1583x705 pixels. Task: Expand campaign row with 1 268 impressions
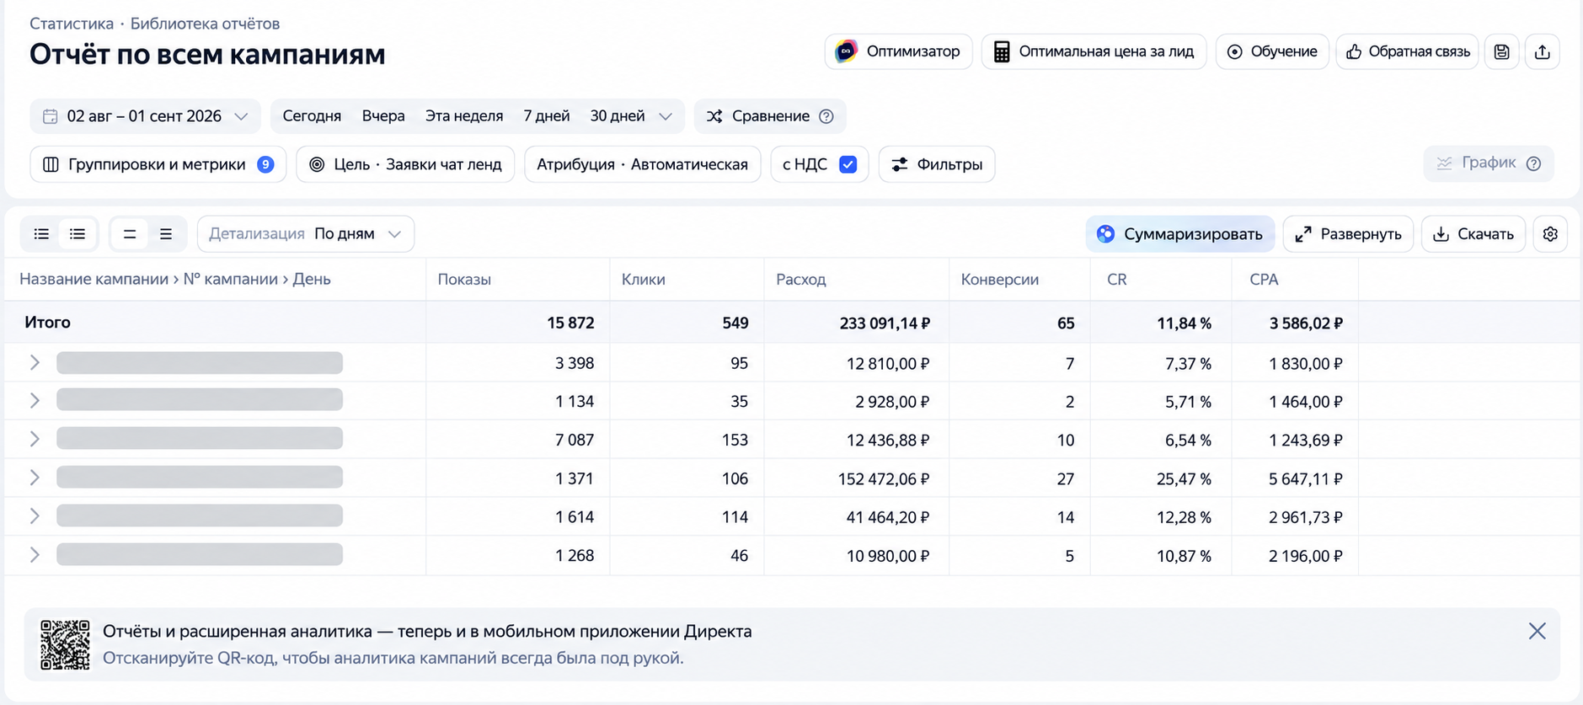tap(35, 555)
